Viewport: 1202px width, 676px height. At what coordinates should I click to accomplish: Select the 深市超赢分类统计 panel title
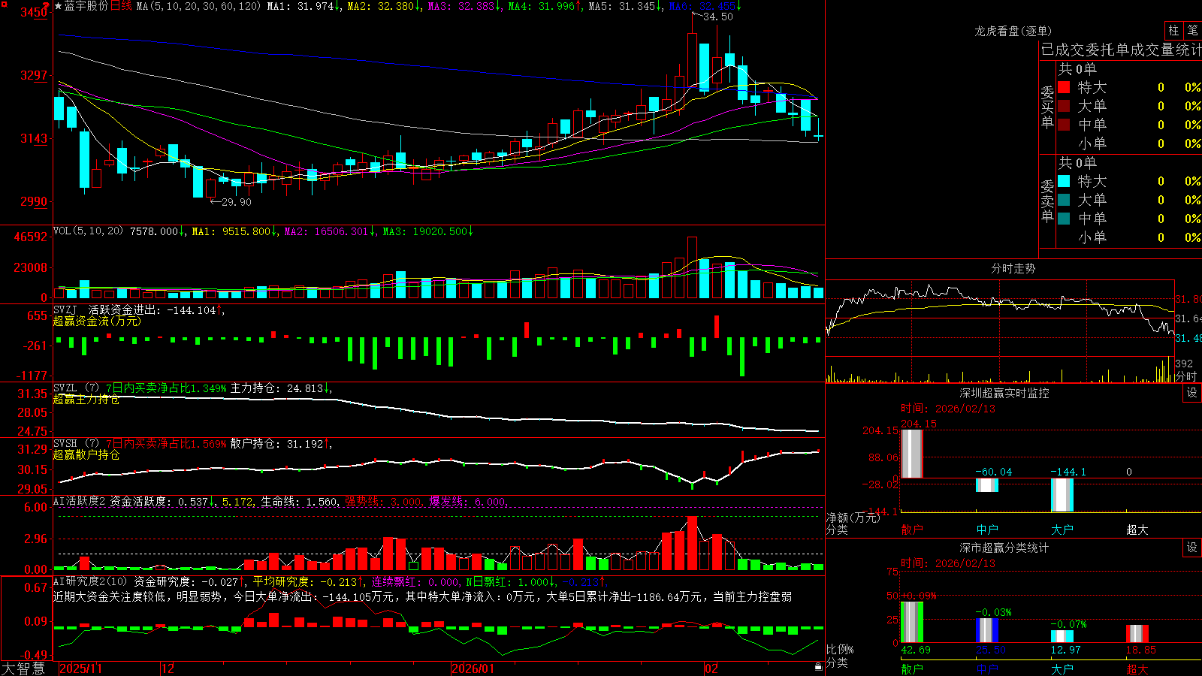(x=1004, y=548)
